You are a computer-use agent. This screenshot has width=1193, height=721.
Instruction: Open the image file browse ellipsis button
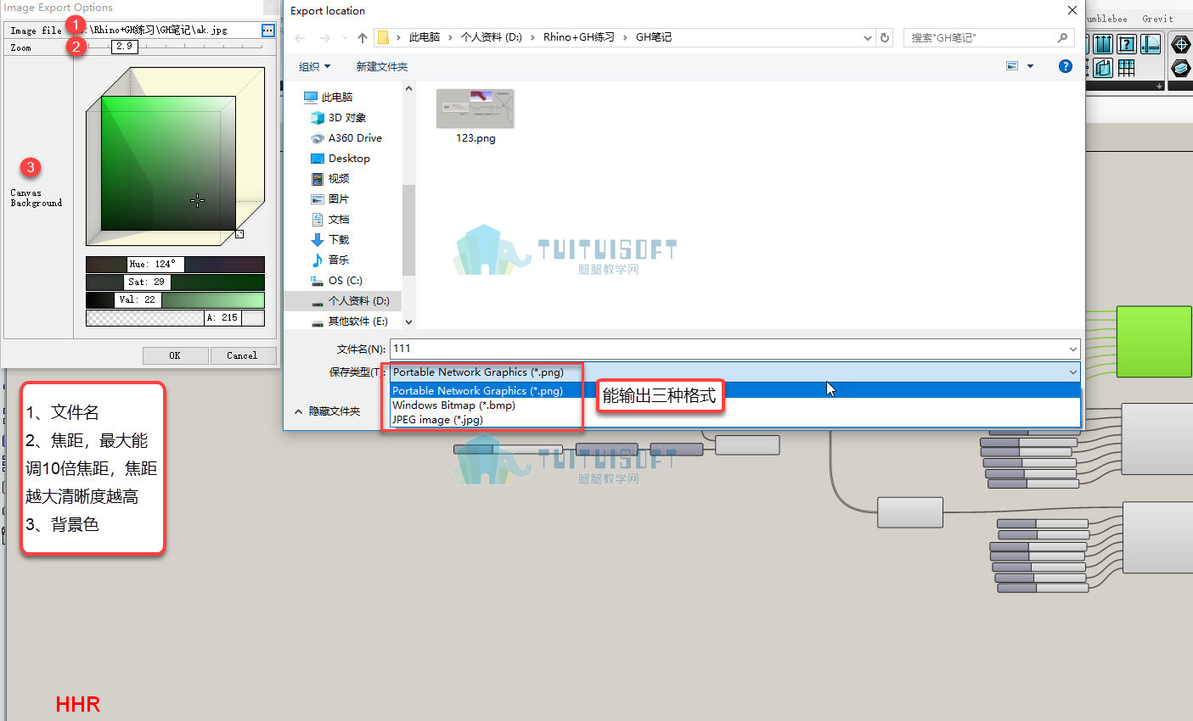[x=268, y=30]
